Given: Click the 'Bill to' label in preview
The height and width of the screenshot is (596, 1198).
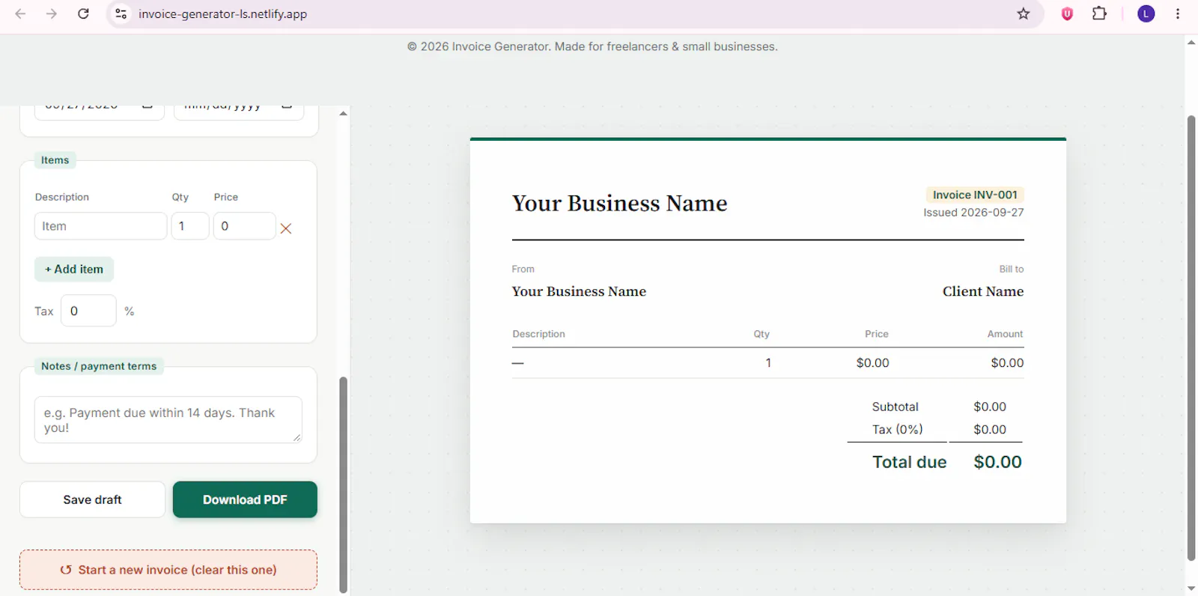Looking at the screenshot, I should (1012, 269).
